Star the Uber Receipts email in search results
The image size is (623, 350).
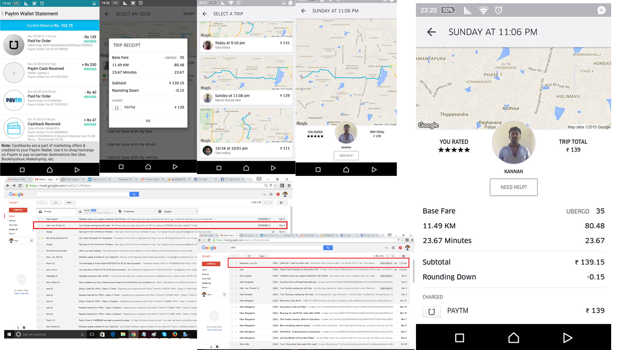[x=235, y=294]
